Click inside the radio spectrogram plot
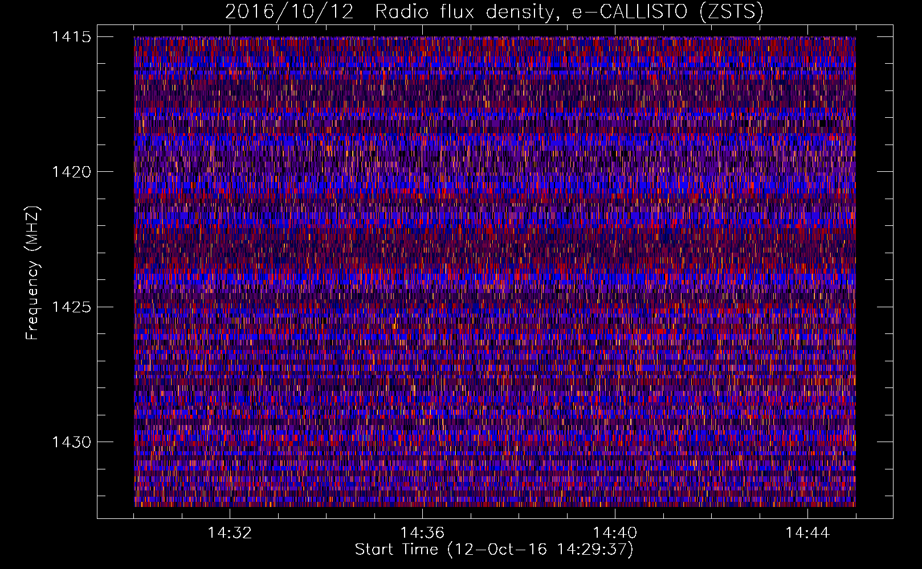922x569 pixels. pyautogui.click(x=495, y=271)
